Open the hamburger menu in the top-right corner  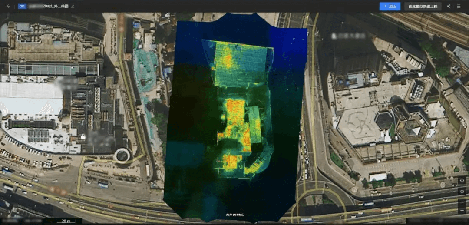click(x=459, y=6)
